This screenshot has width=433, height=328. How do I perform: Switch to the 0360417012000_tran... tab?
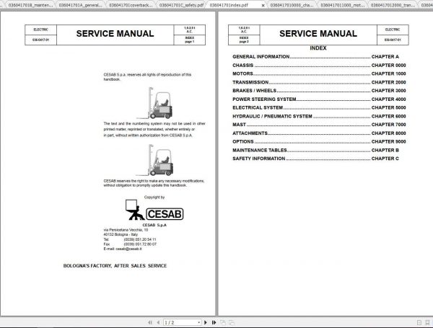[x=393, y=5]
